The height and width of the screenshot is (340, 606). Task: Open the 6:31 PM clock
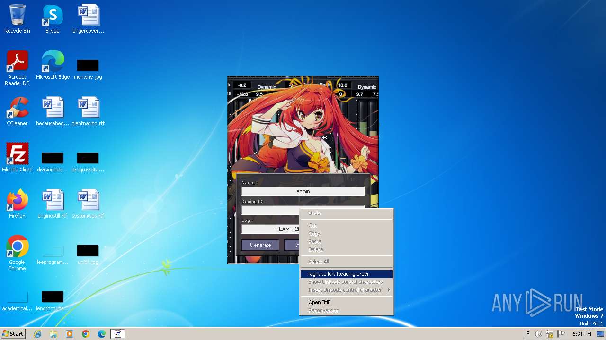click(581, 334)
